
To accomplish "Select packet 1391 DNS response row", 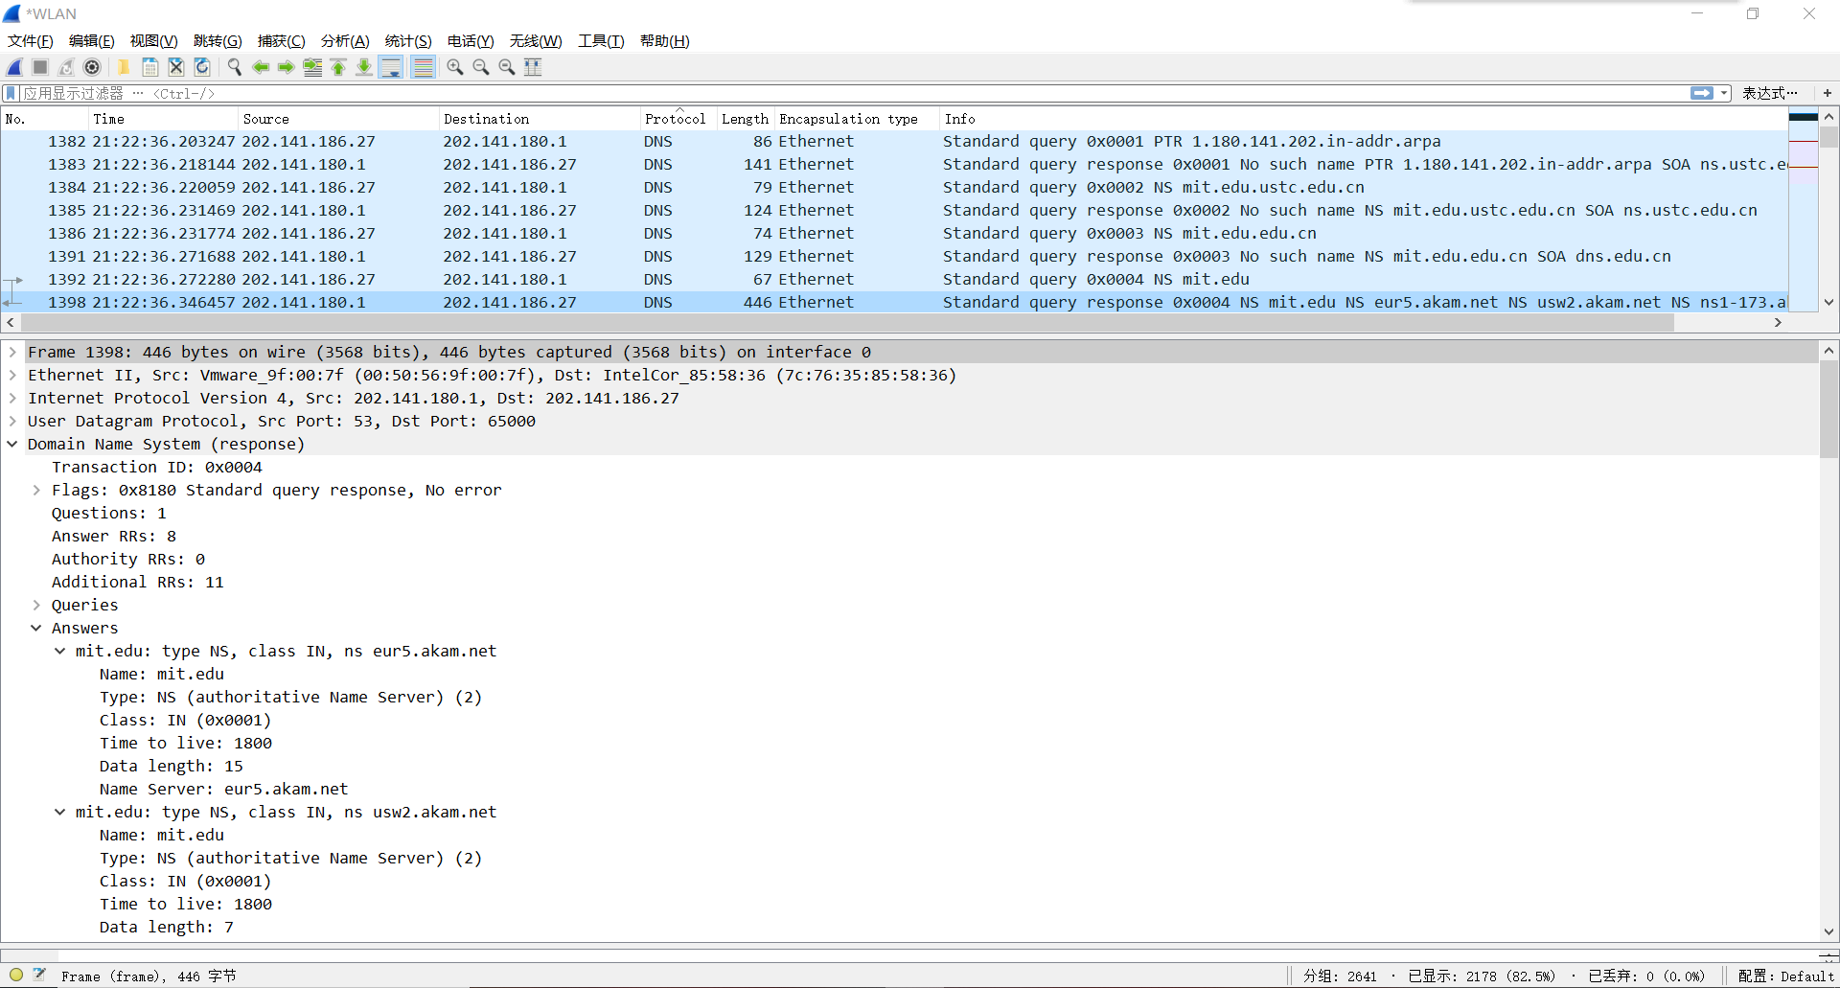I will click(x=894, y=256).
